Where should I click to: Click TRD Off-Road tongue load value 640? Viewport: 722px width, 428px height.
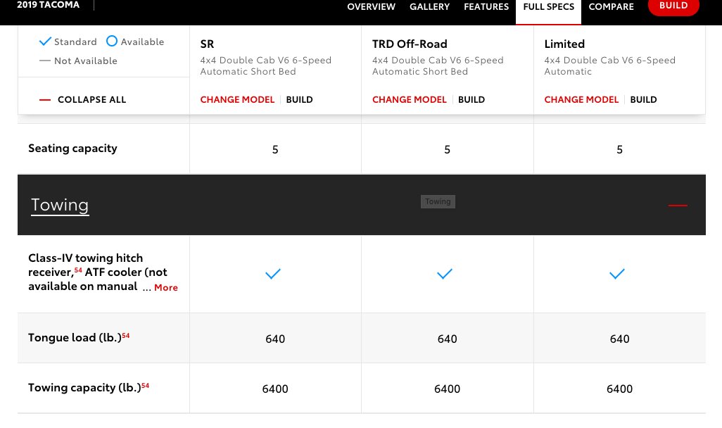tap(447, 339)
